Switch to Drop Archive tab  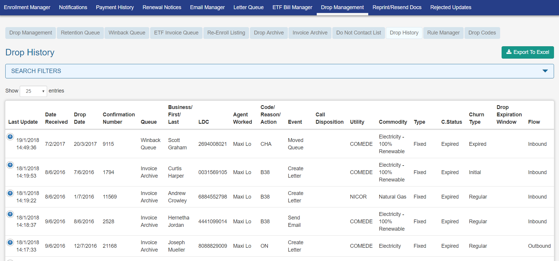point(269,33)
